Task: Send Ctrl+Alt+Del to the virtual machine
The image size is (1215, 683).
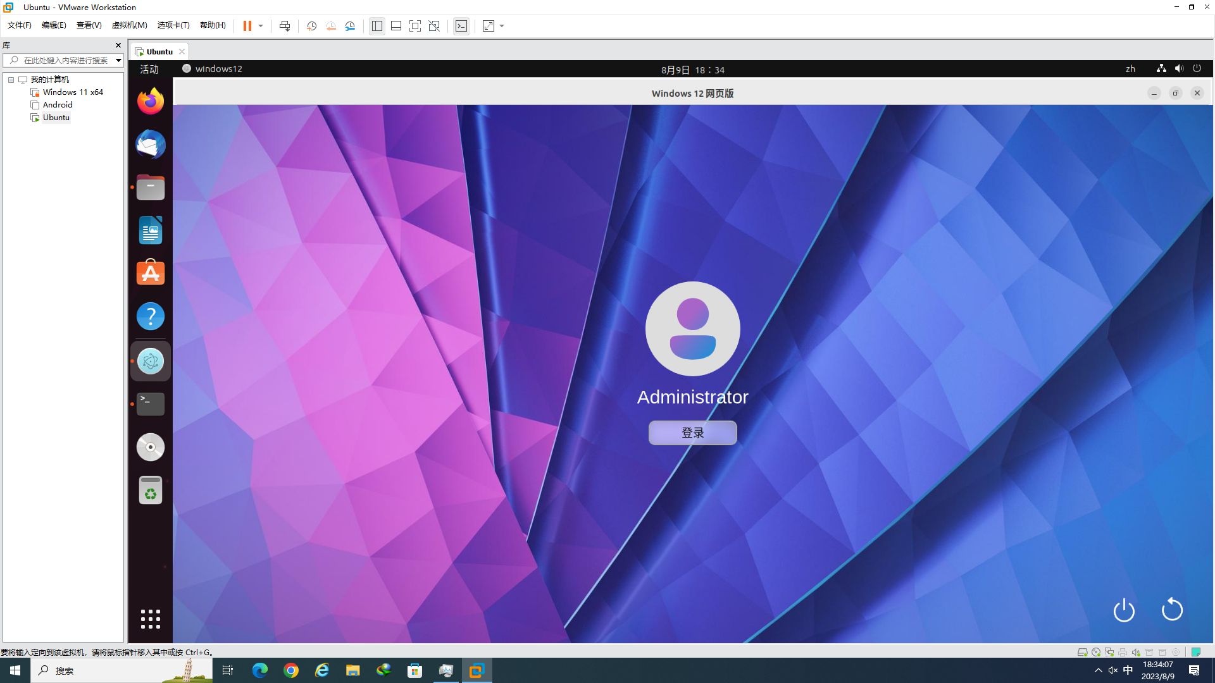Action: (x=285, y=26)
